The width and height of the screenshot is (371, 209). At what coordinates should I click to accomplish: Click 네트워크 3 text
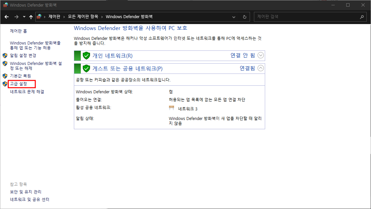(188, 109)
